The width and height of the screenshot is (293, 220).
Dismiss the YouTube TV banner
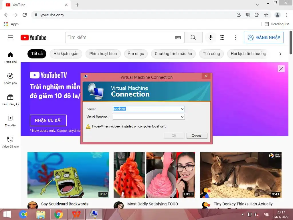point(281,69)
